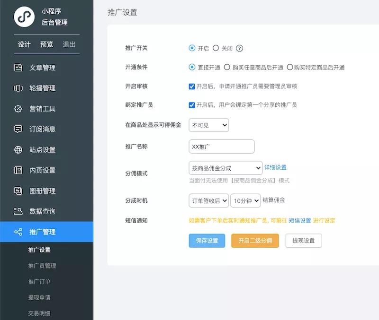This screenshot has width=379, height=320.
Task: Click the 推广名称 text field
Action: pyautogui.click(x=221, y=147)
